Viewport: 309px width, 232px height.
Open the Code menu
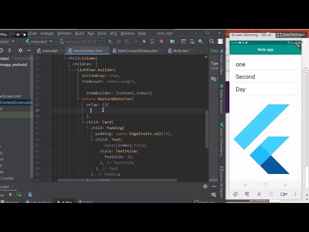point(32,34)
